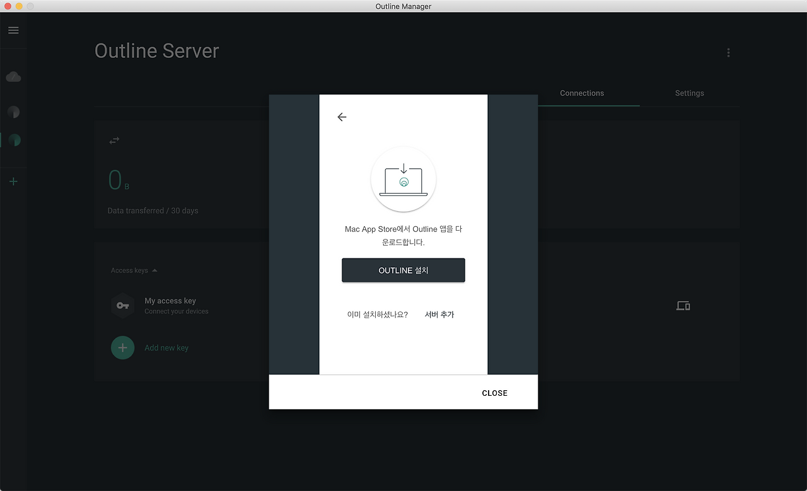Switch to the Settings tab
Viewport: 807px width, 491px height.
tap(690, 93)
